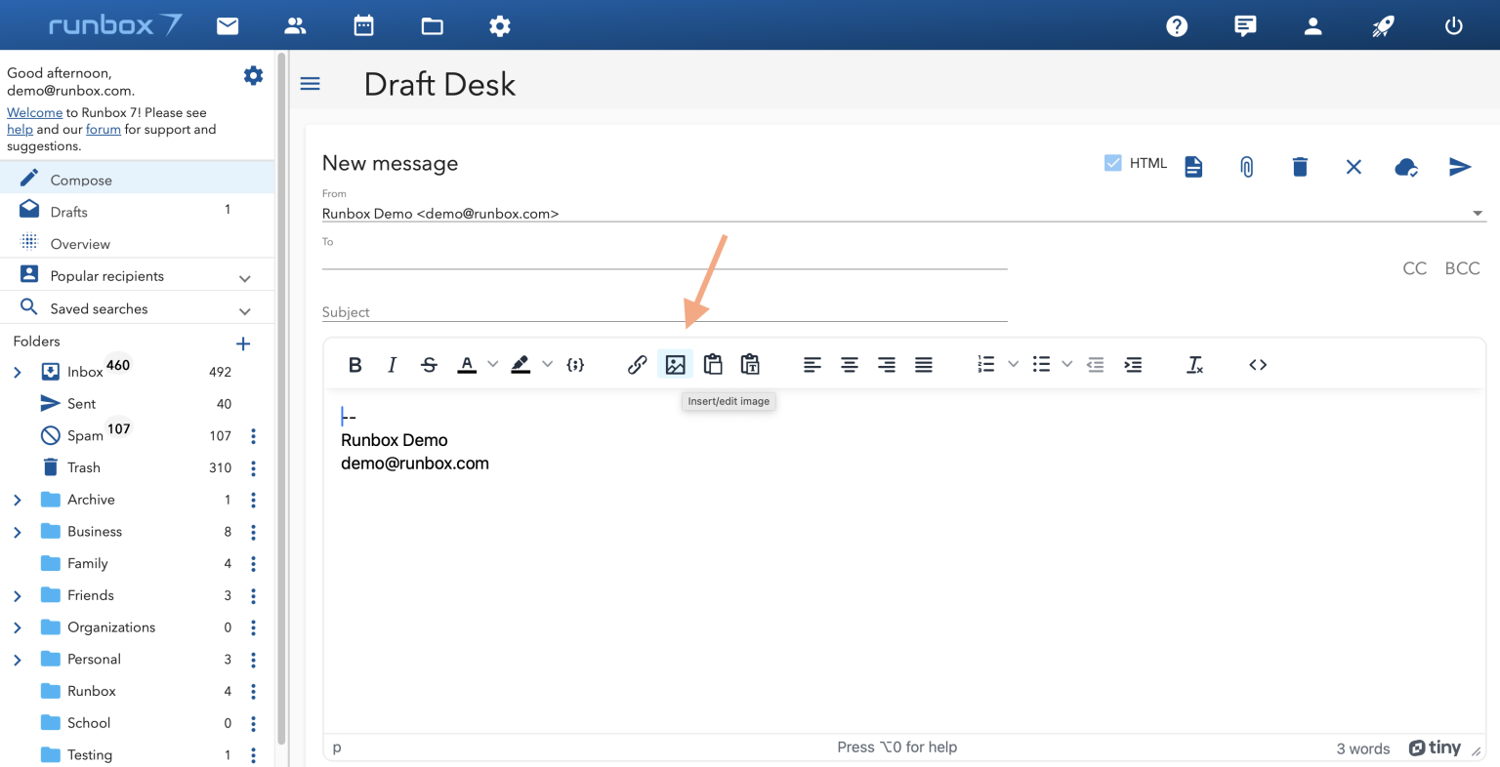Click the attachment paperclip icon
This screenshot has width=1500, height=767.
tap(1246, 167)
